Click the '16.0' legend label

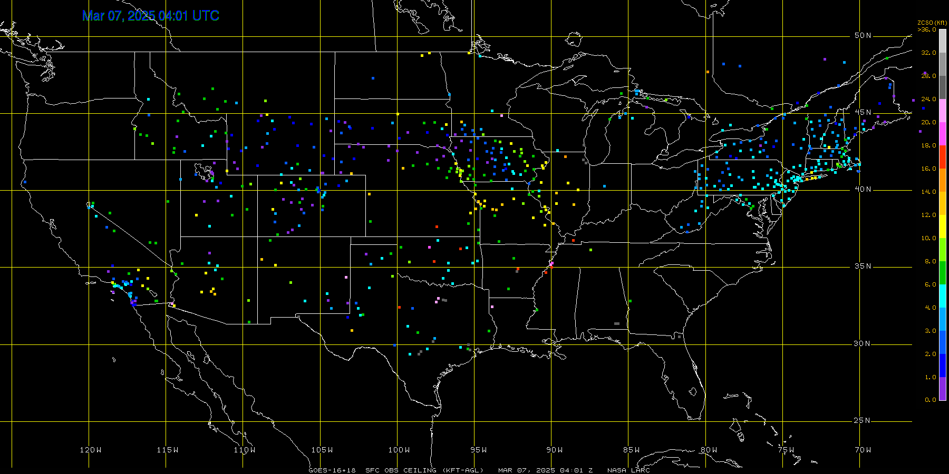[929, 169]
